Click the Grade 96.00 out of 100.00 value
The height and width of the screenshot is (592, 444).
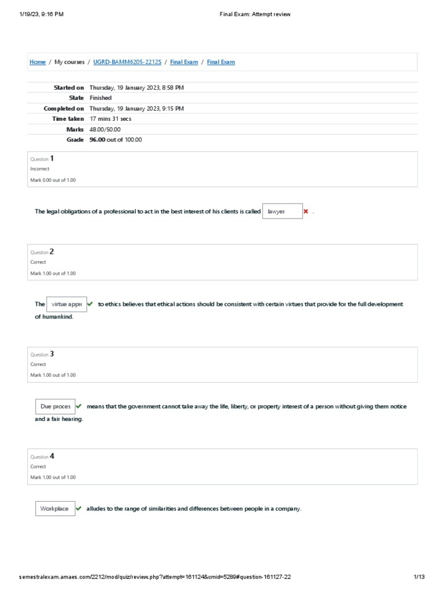[x=116, y=139]
